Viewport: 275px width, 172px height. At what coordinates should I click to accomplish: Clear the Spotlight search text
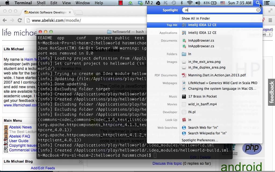tap(258, 10)
